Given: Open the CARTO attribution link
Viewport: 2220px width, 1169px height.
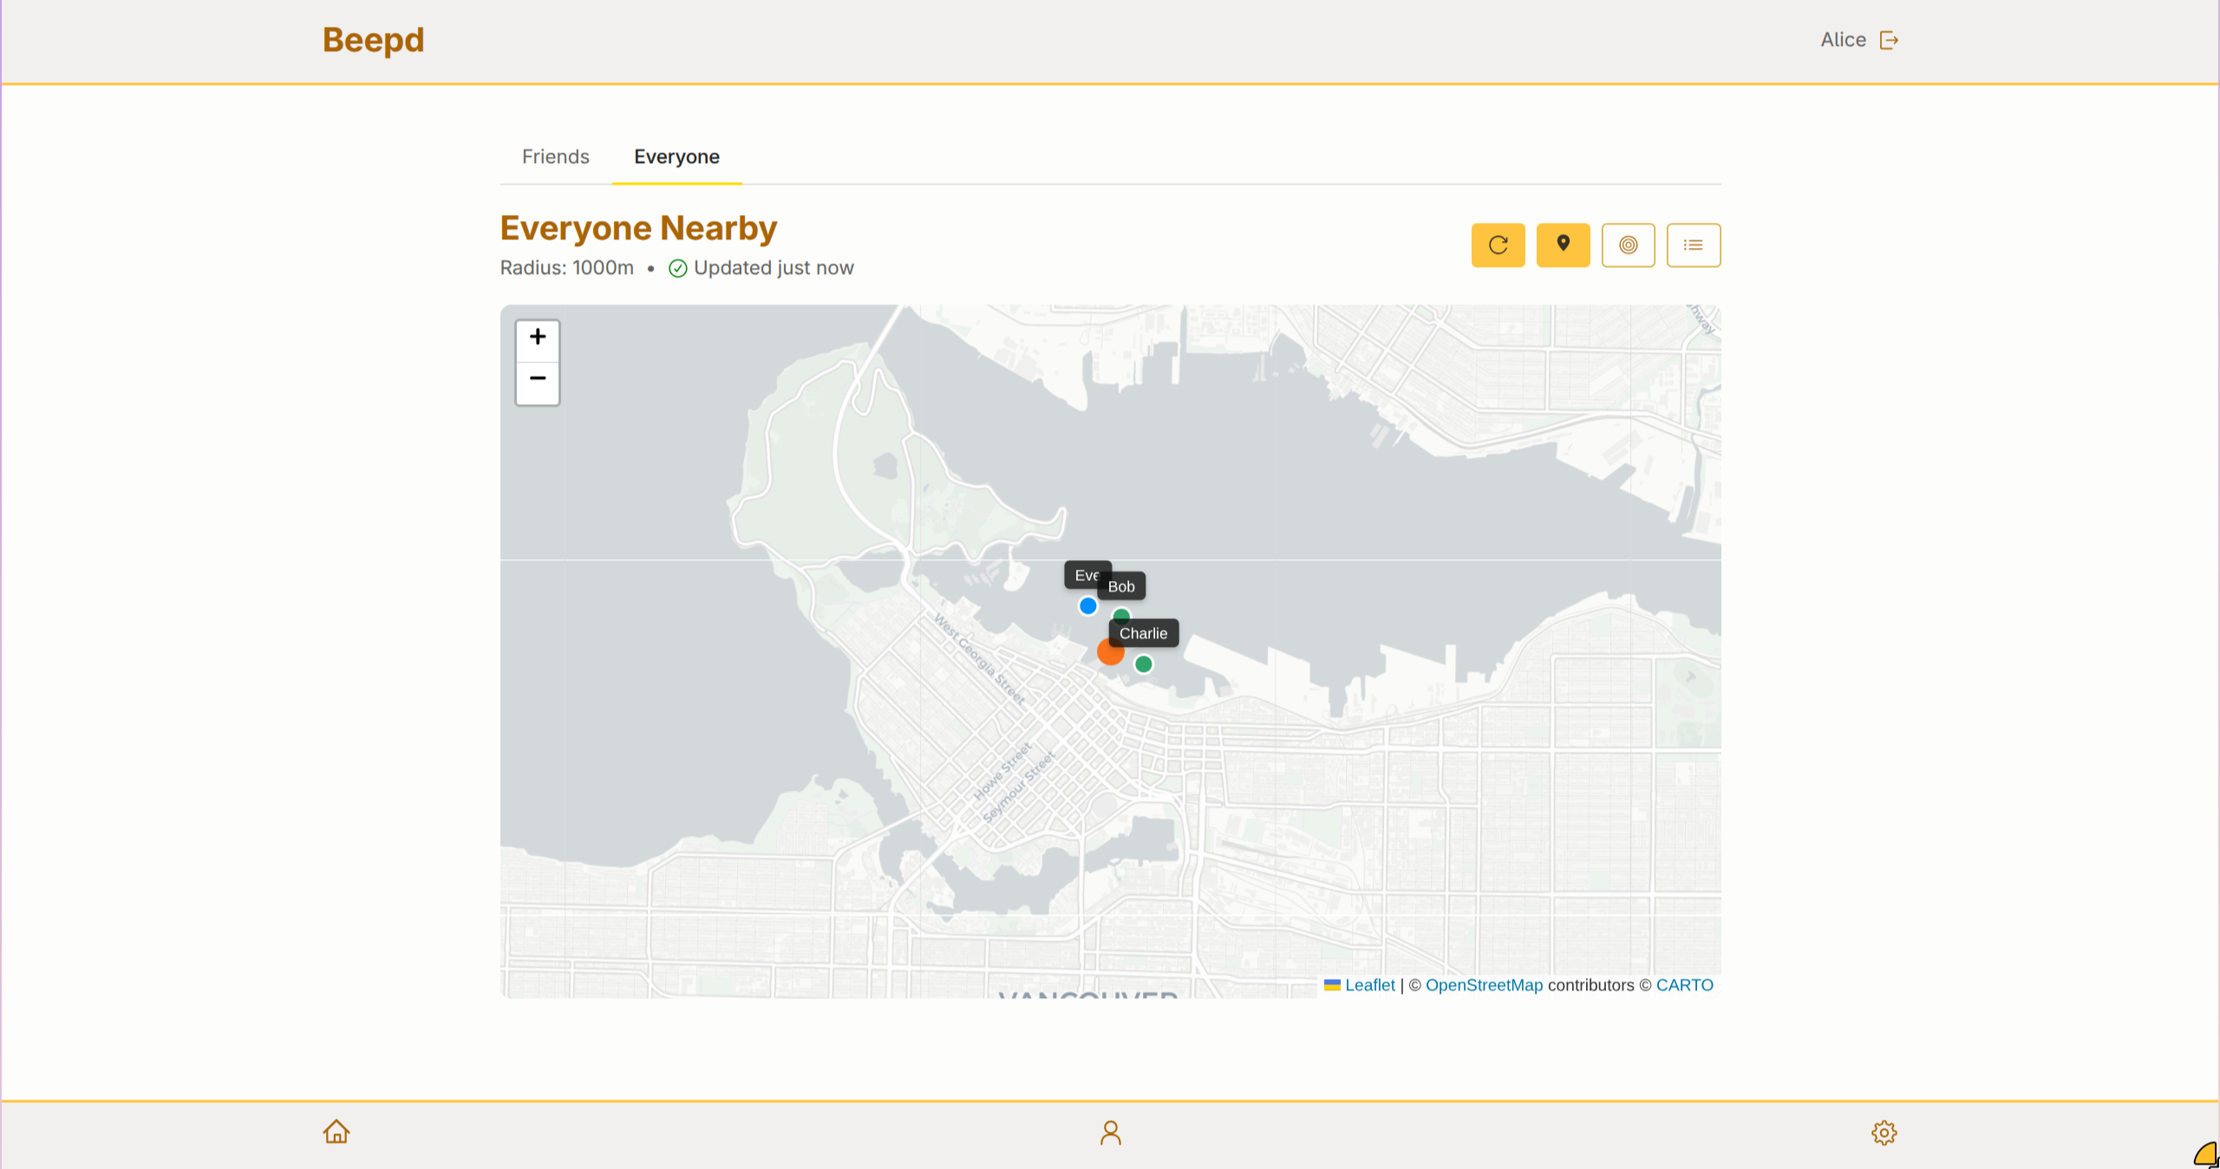Looking at the screenshot, I should [x=1684, y=985].
